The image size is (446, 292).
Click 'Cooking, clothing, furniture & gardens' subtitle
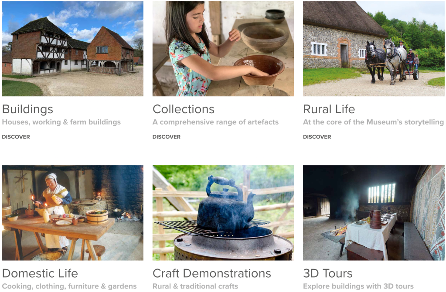pos(69,286)
